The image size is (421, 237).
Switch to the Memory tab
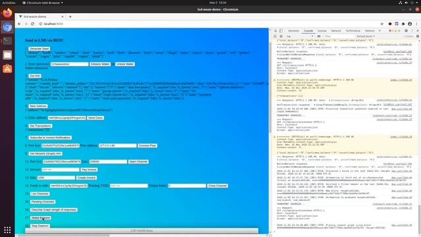370,31
